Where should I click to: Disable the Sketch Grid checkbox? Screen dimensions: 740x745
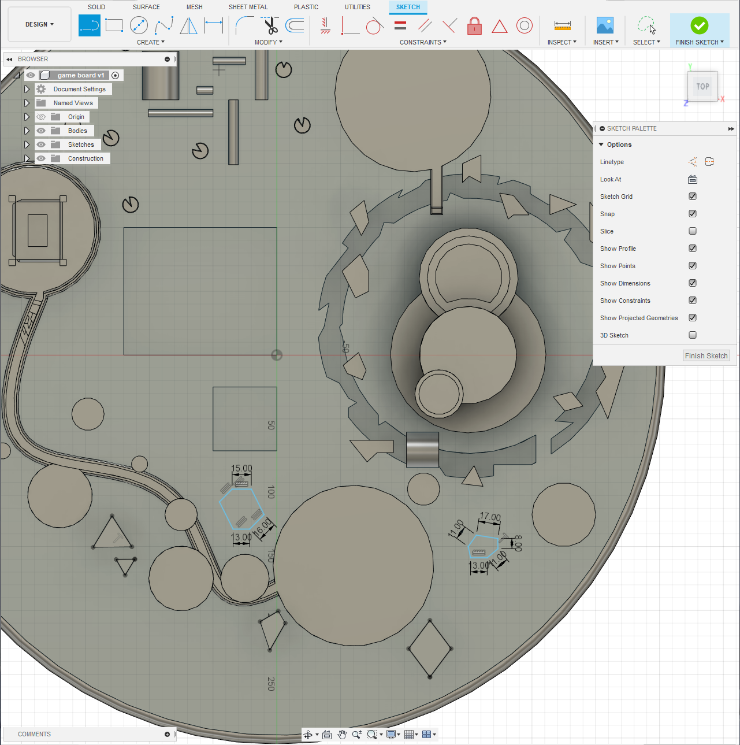tap(692, 197)
